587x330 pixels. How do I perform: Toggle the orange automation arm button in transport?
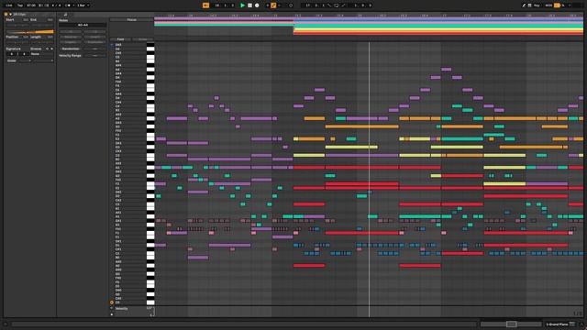[x=273, y=5]
